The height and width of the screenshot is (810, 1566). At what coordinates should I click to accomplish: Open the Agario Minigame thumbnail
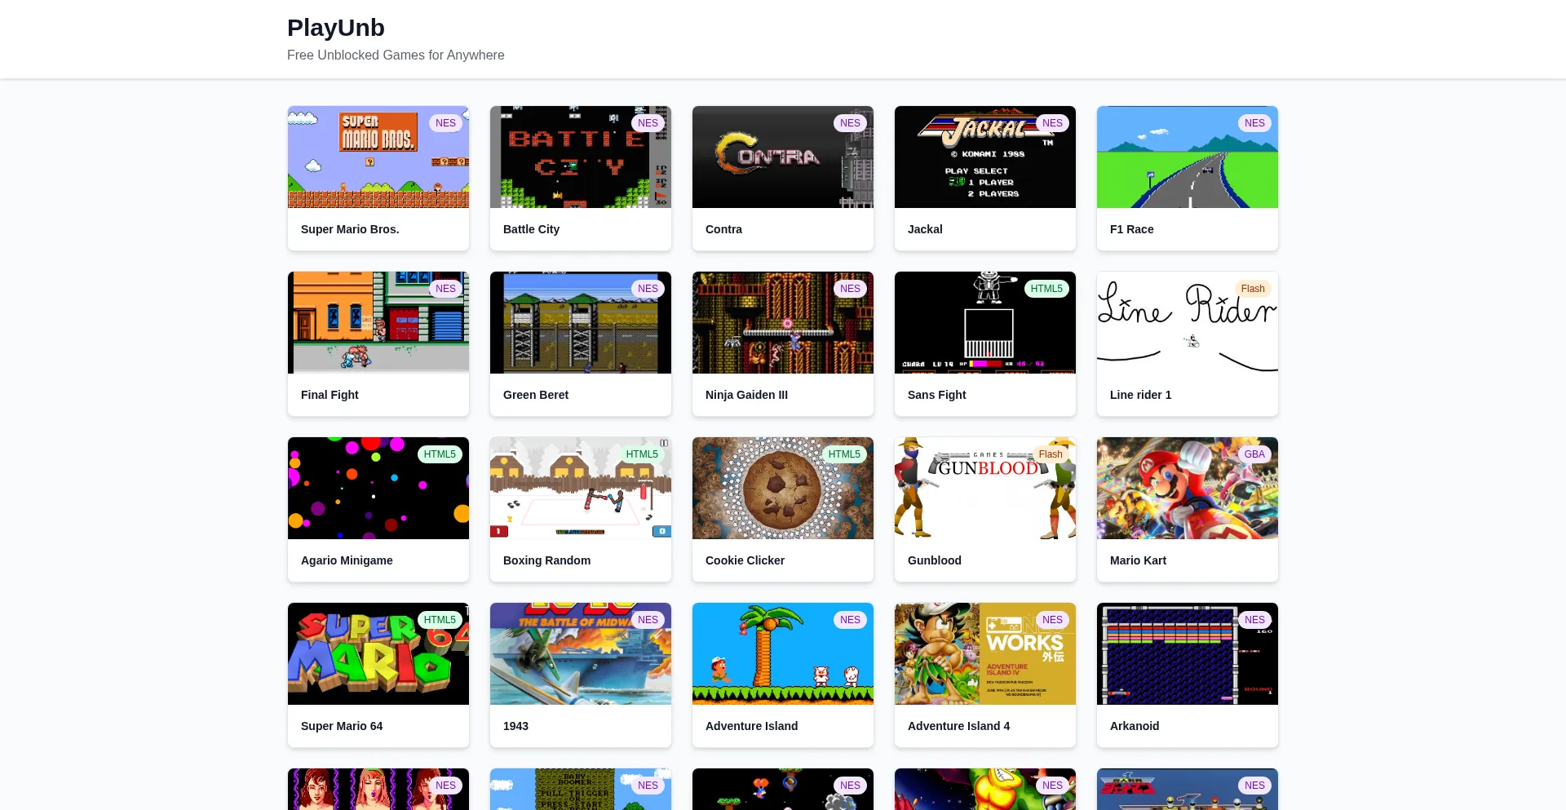(378, 489)
